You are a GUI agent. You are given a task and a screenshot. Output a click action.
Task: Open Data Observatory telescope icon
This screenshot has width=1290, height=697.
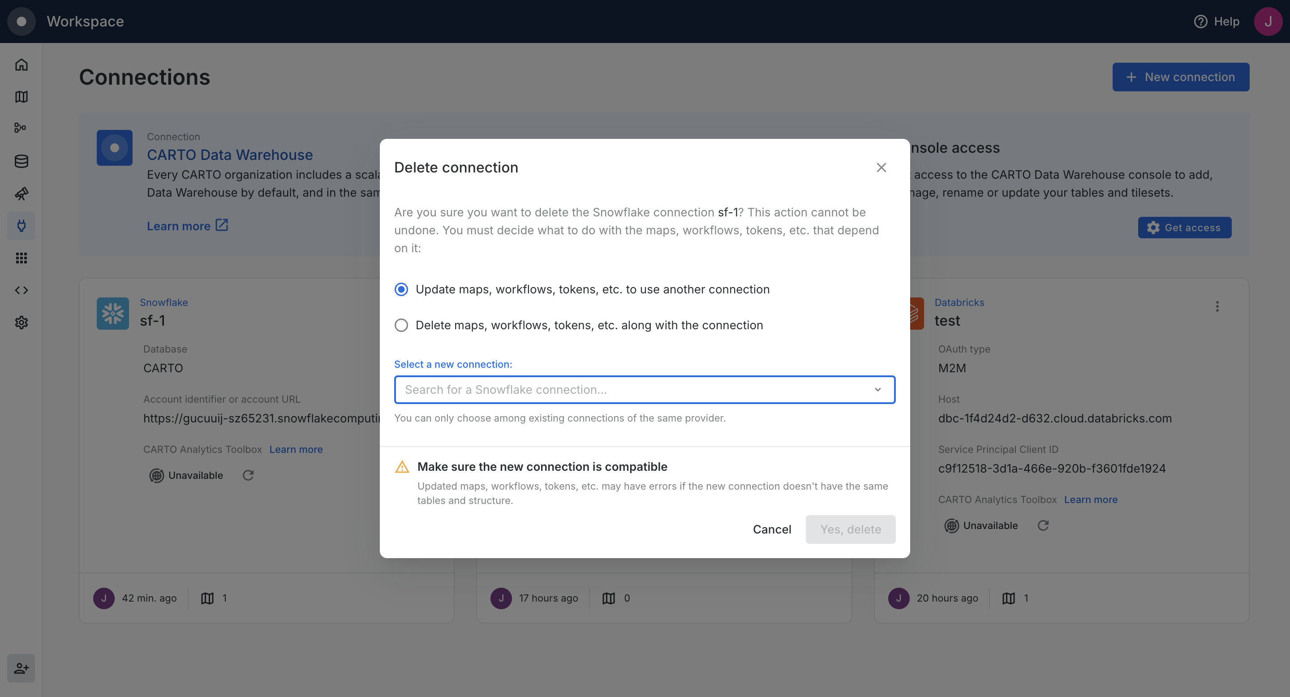coord(21,193)
